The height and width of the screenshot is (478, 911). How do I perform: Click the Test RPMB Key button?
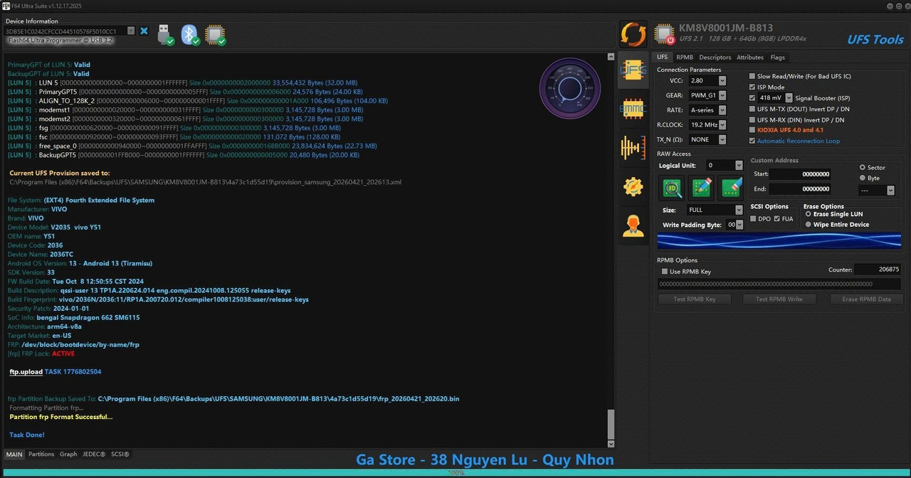(695, 299)
